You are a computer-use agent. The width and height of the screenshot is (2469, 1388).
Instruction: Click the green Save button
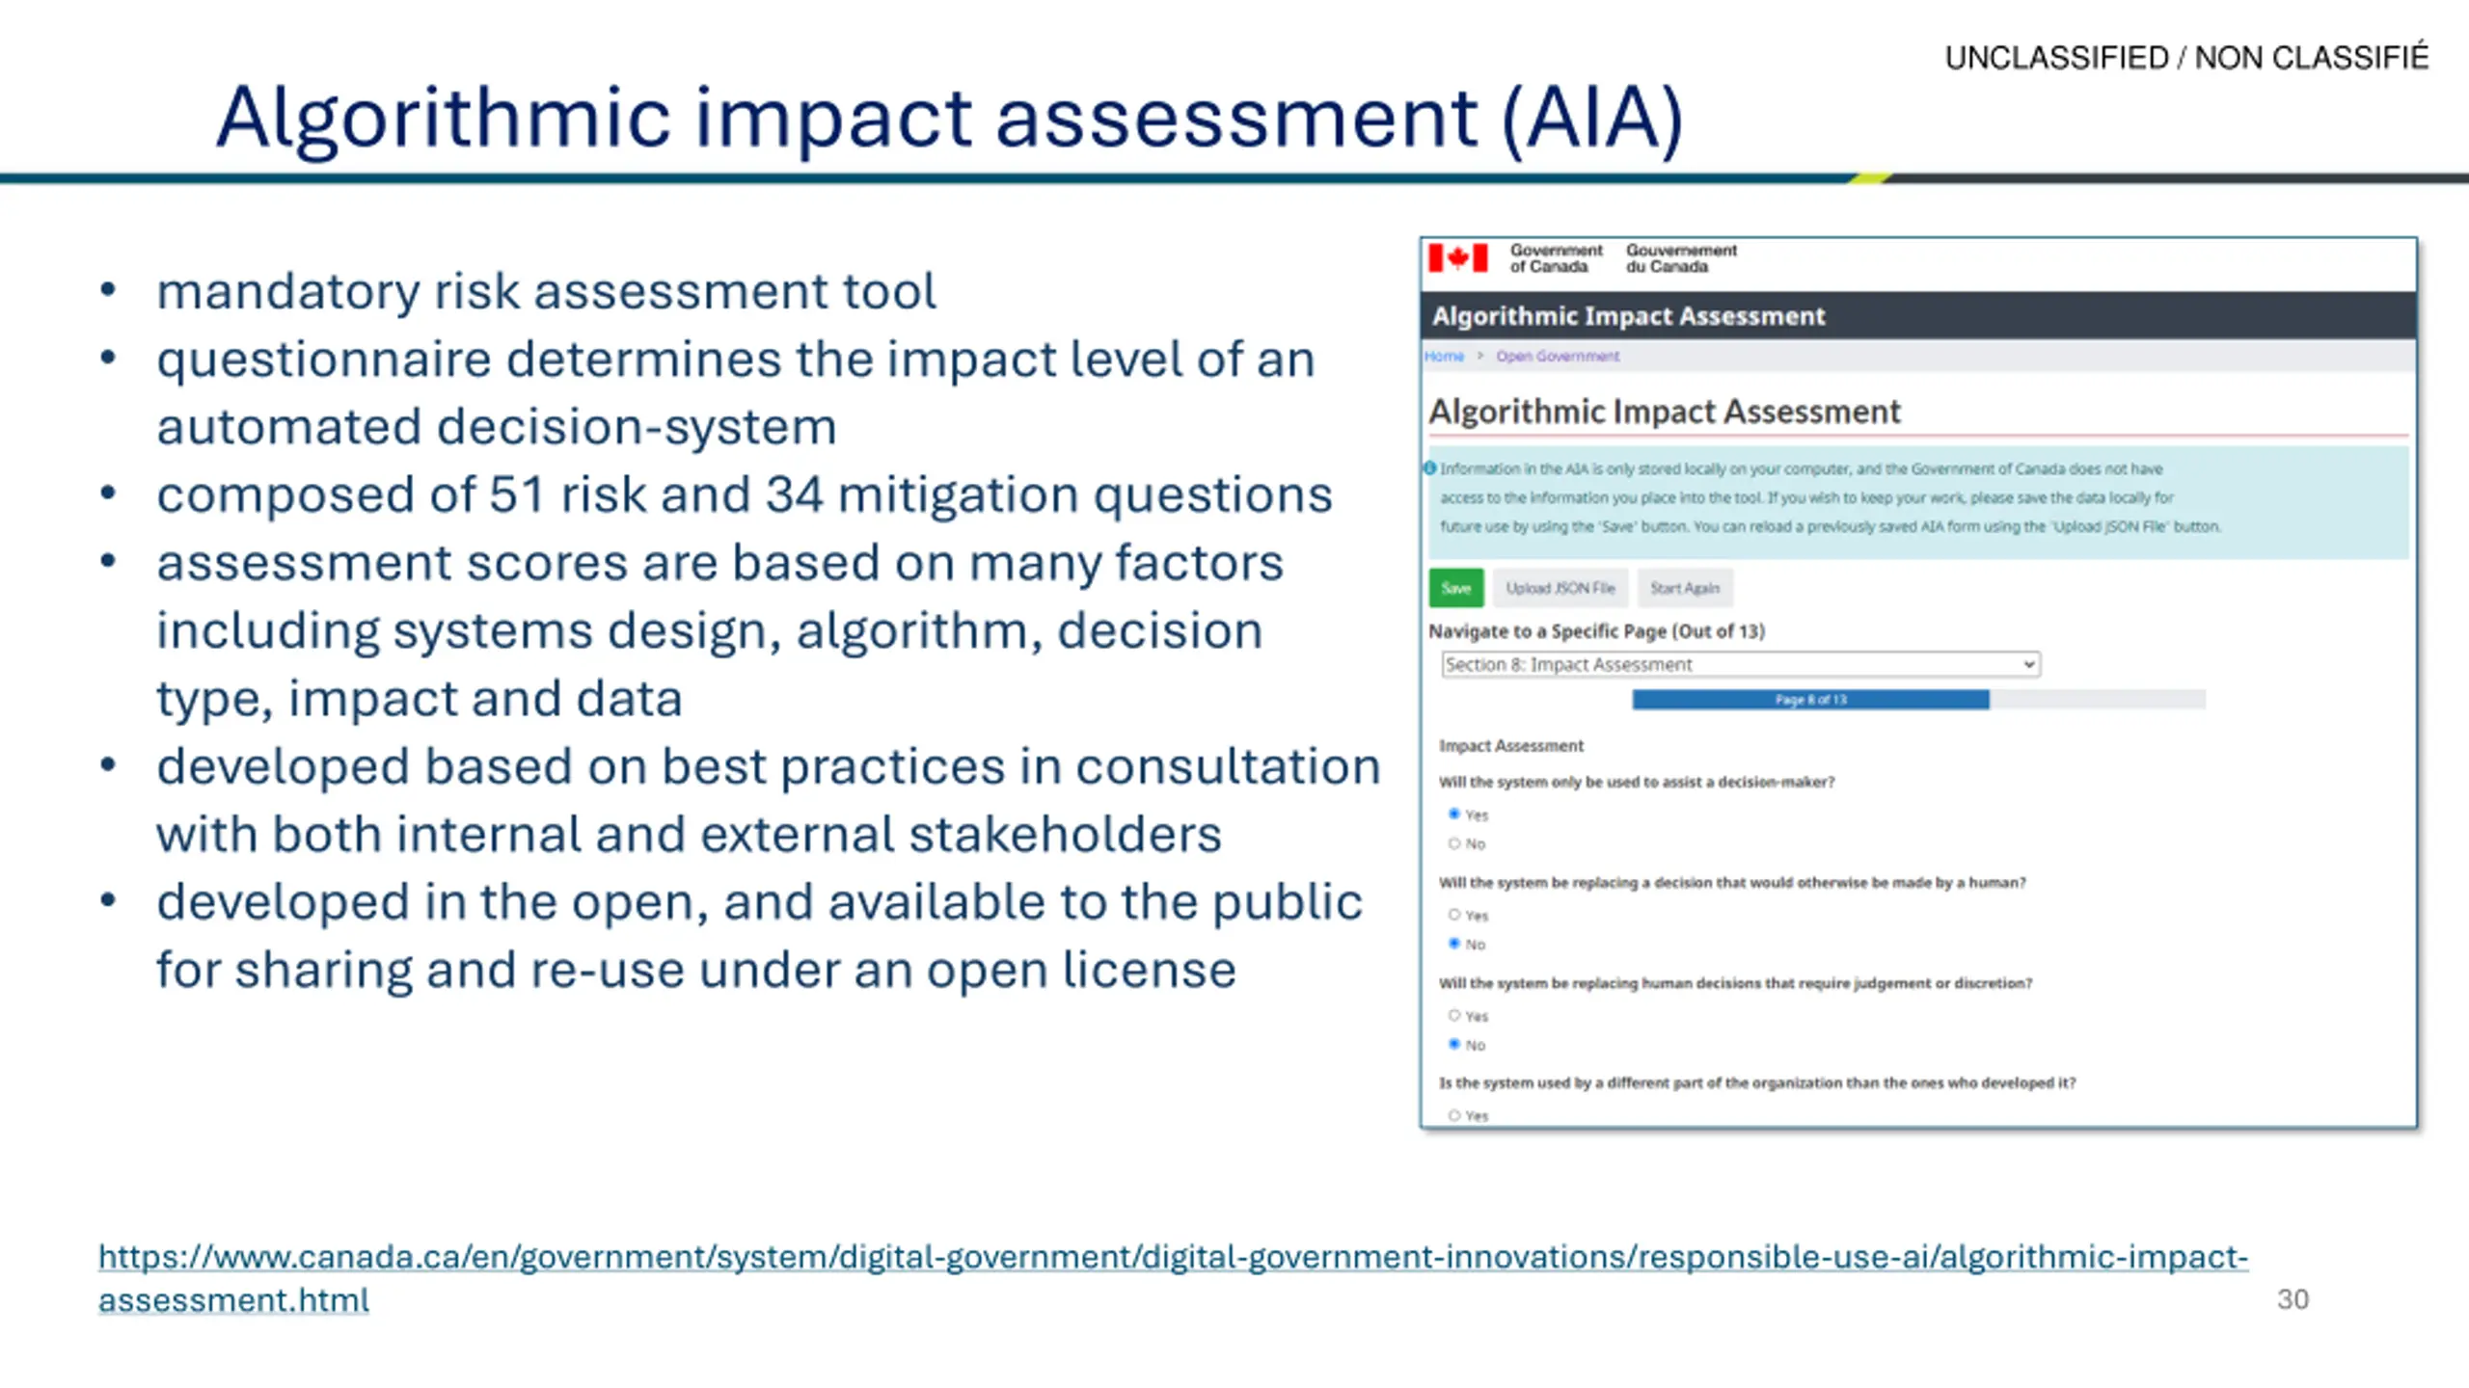1456,588
